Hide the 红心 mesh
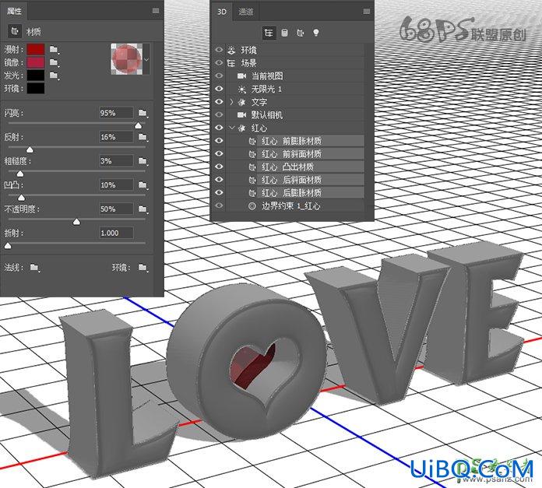This screenshot has height=488, width=542. [219, 128]
